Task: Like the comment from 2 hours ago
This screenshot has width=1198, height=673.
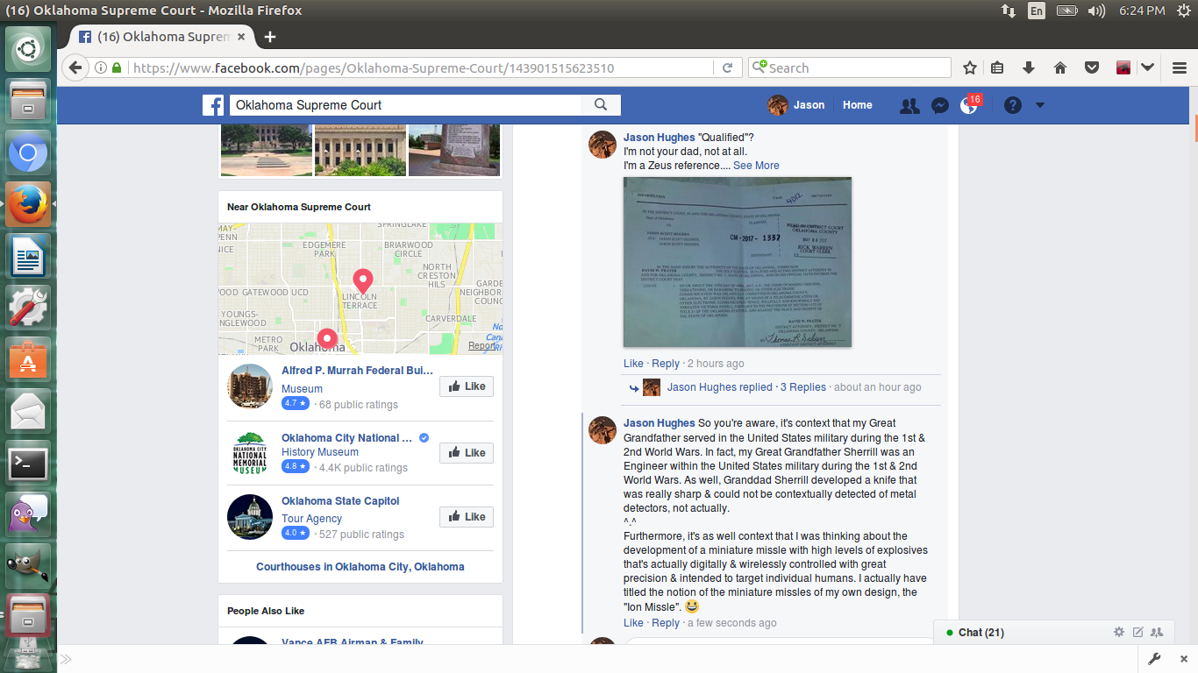Action: pos(633,364)
